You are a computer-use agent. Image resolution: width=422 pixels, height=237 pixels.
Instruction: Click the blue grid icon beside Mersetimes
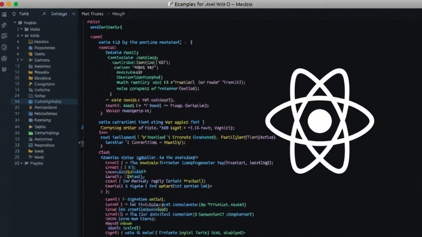click(x=30, y=114)
